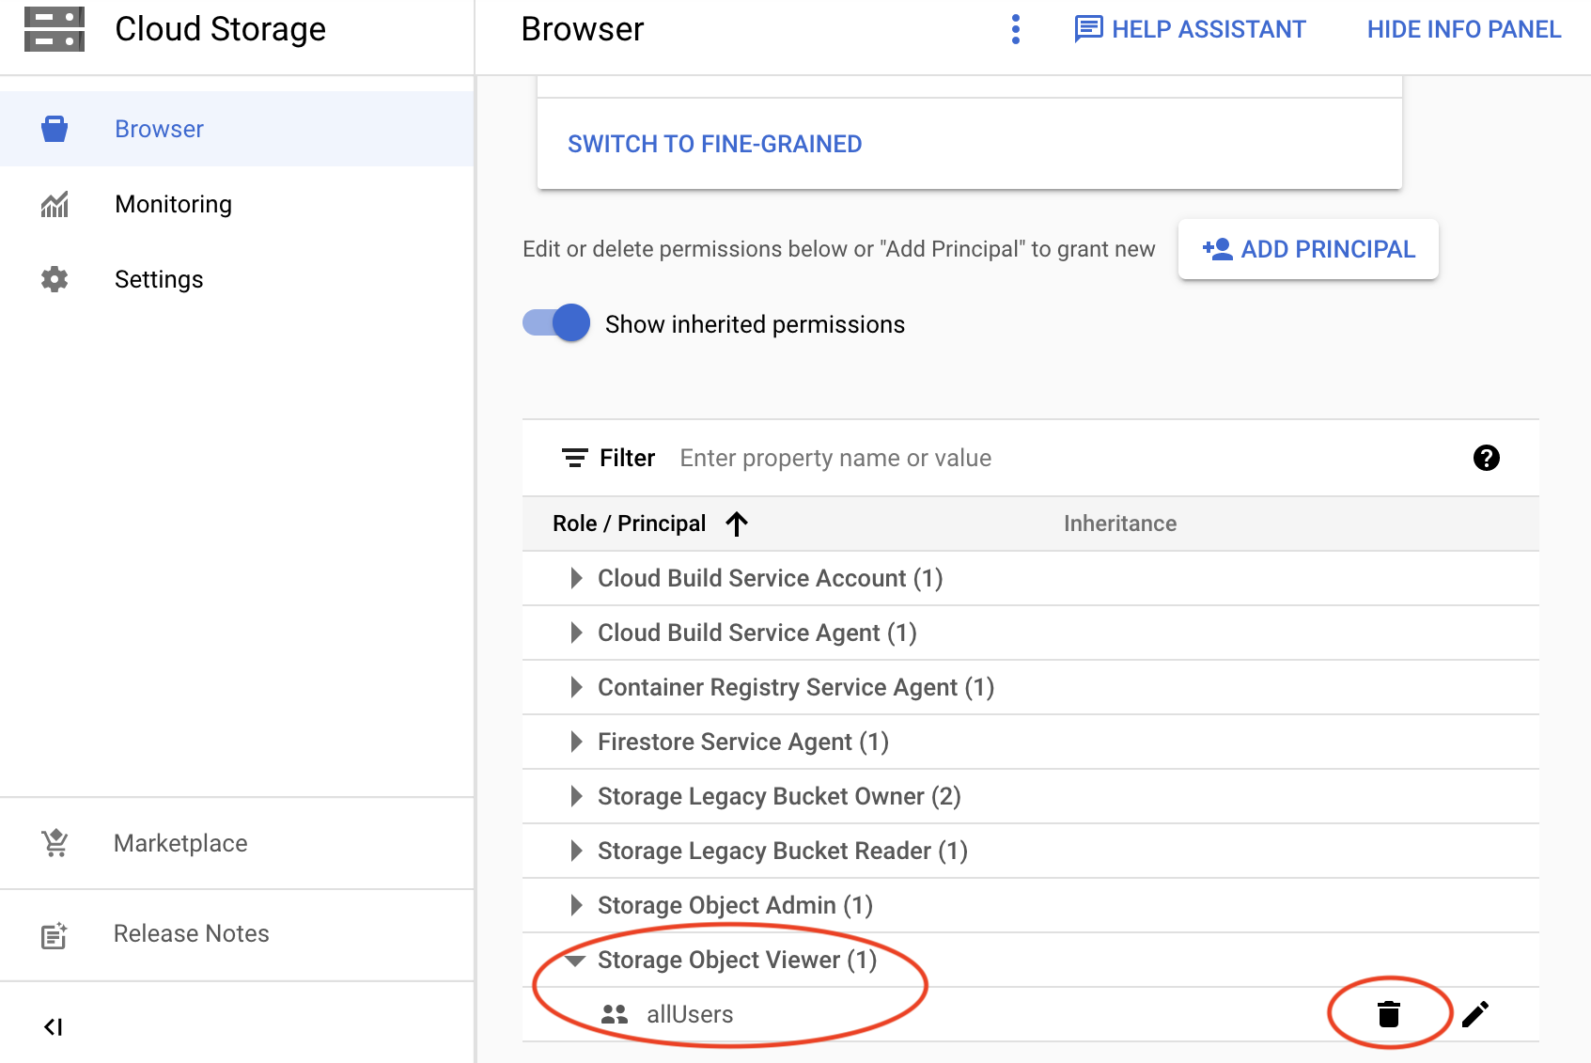Image resolution: width=1591 pixels, height=1063 pixels.
Task: Click the ADD PRINCIPAL button
Action: point(1308,249)
